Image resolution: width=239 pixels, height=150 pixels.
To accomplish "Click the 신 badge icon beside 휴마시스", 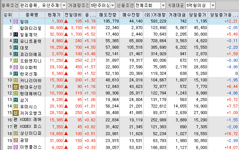I will point(16,106).
